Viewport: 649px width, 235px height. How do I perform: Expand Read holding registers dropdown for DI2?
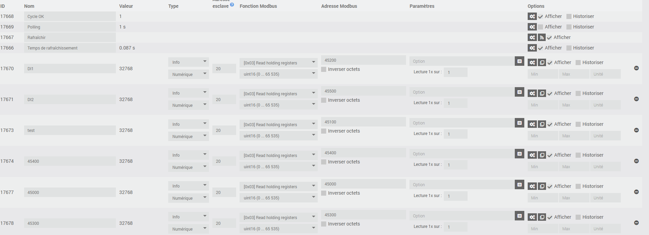[278, 94]
